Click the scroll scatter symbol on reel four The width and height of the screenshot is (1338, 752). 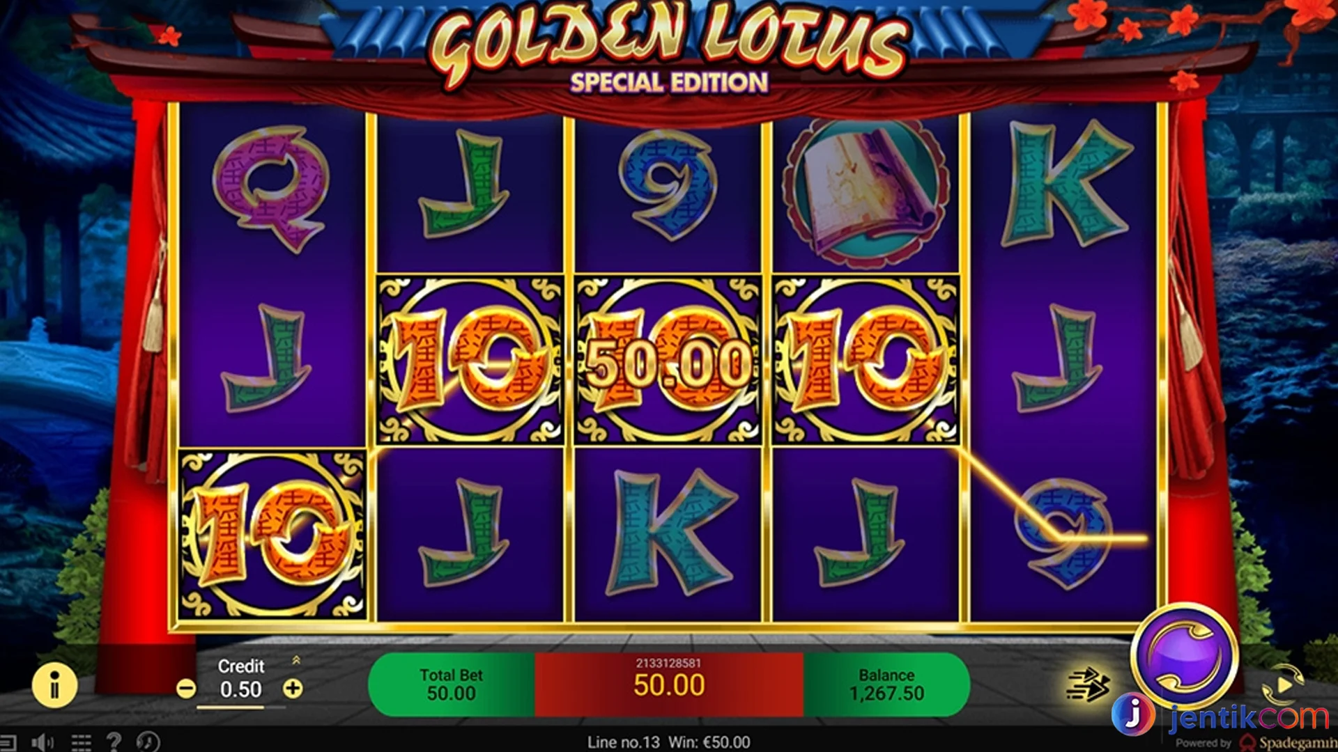tap(866, 194)
